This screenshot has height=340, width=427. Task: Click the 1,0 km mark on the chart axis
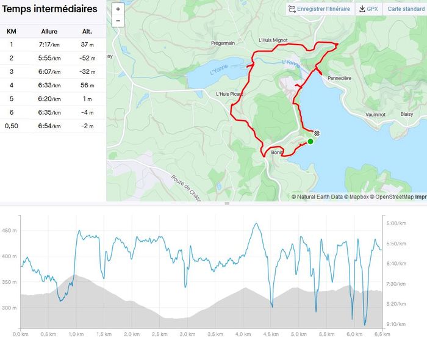point(76,334)
